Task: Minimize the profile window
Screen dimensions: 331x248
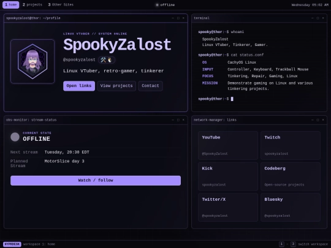Action: (173, 18)
